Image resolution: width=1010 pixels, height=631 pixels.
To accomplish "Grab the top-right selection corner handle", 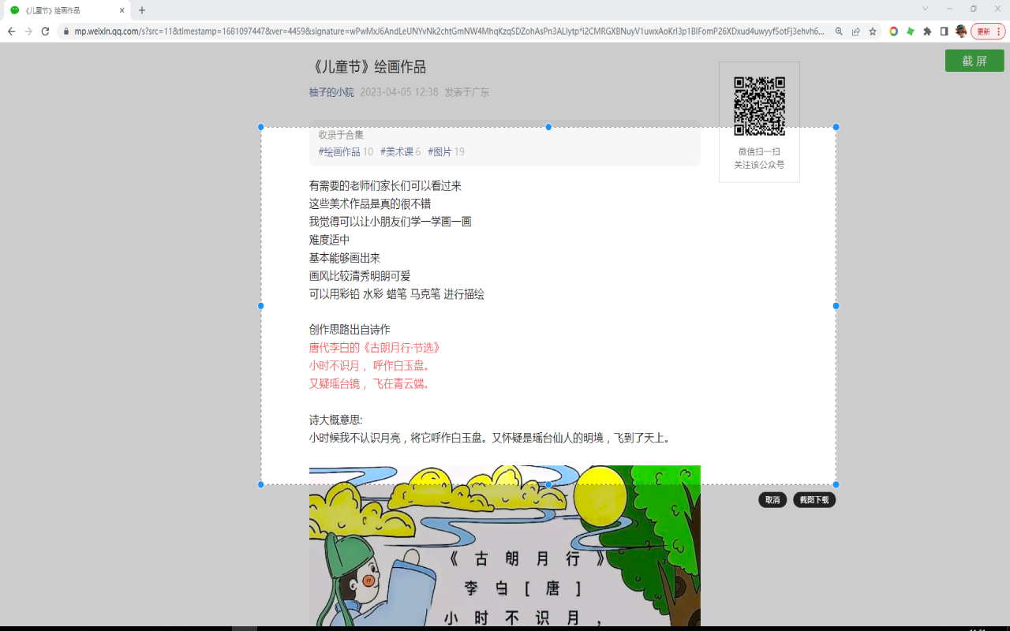I will click(836, 127).
